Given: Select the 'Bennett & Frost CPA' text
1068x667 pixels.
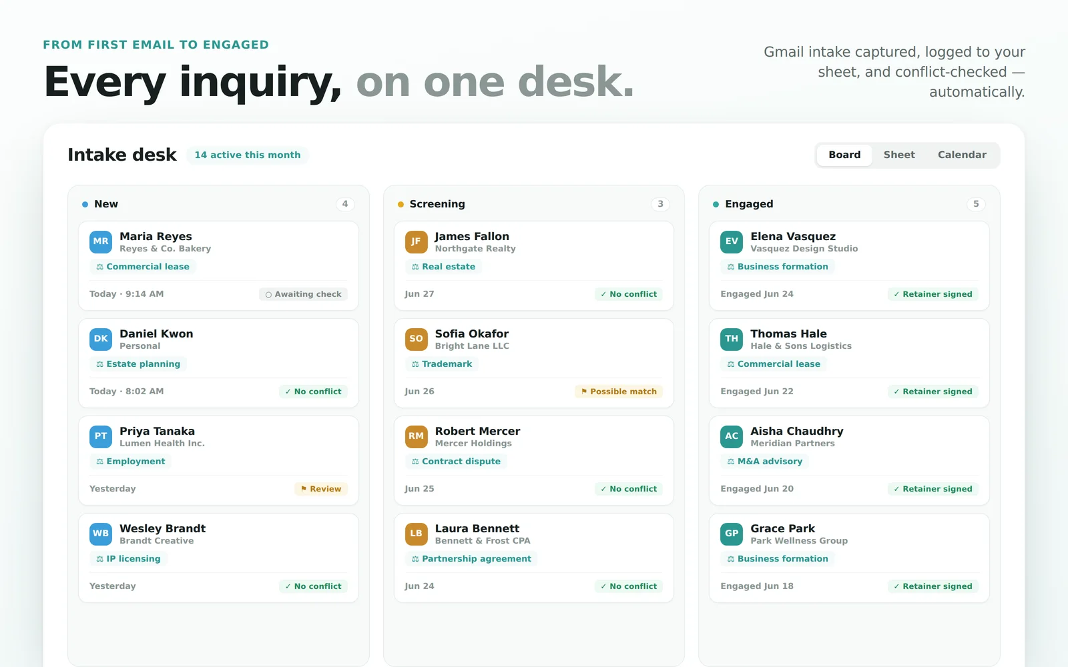Looking at the screenshot, I should (483, 541).
